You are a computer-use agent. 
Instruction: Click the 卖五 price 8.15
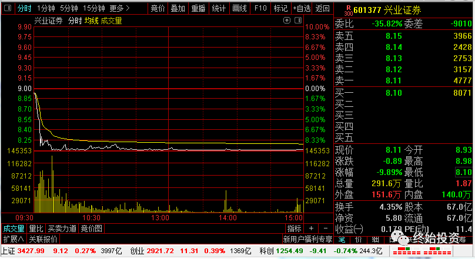point(394,36)
